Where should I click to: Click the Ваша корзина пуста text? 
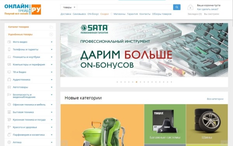click(209, 5)
